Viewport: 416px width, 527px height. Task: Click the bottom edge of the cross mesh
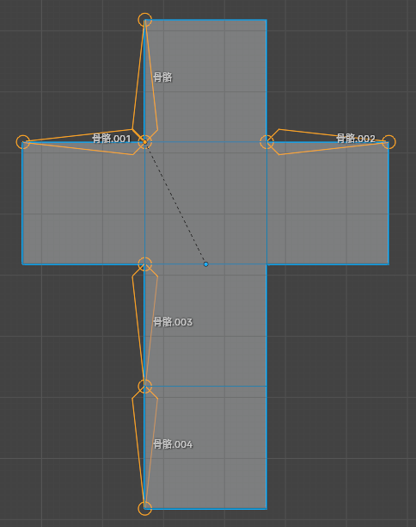tap(205, 509)
